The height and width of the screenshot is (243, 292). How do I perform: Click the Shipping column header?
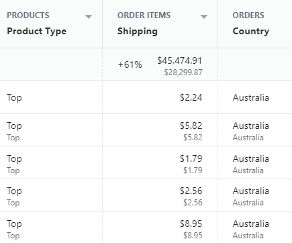[x=138, y=32]
